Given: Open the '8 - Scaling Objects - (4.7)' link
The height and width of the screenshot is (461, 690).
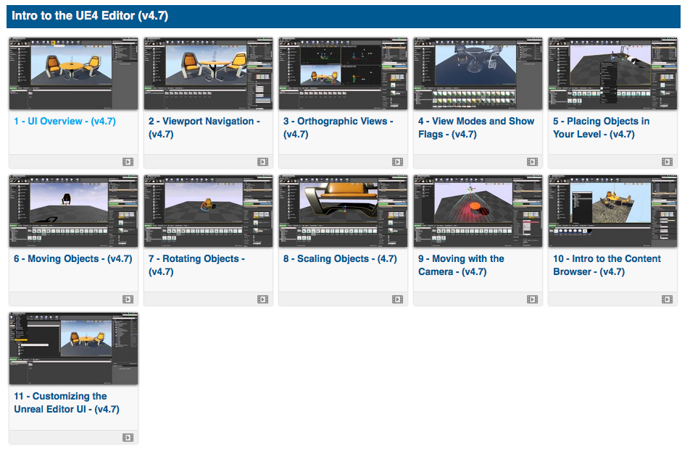Looking at the screenshot, I should (x=340, y=259).
